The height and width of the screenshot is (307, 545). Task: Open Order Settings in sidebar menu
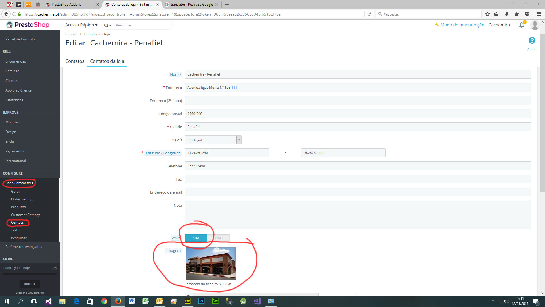[x=22, y=199]
